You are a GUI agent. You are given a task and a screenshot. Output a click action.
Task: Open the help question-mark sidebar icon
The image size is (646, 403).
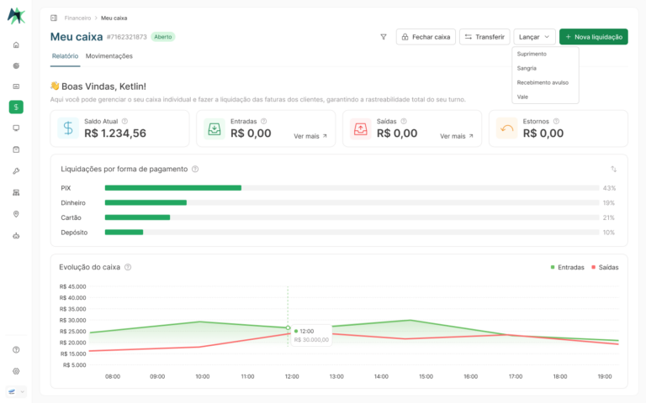[x=16, y=349]
